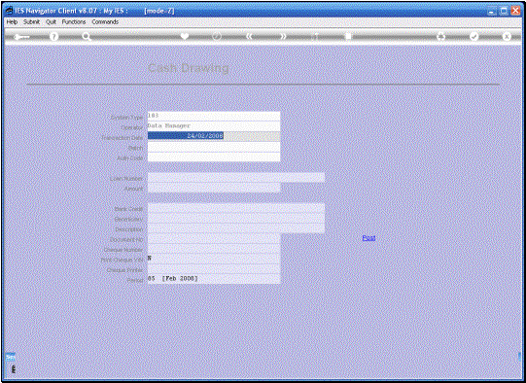The image size is (526, 383).
Task: Go back with double left arrows icon
Action: pos(249,36)
